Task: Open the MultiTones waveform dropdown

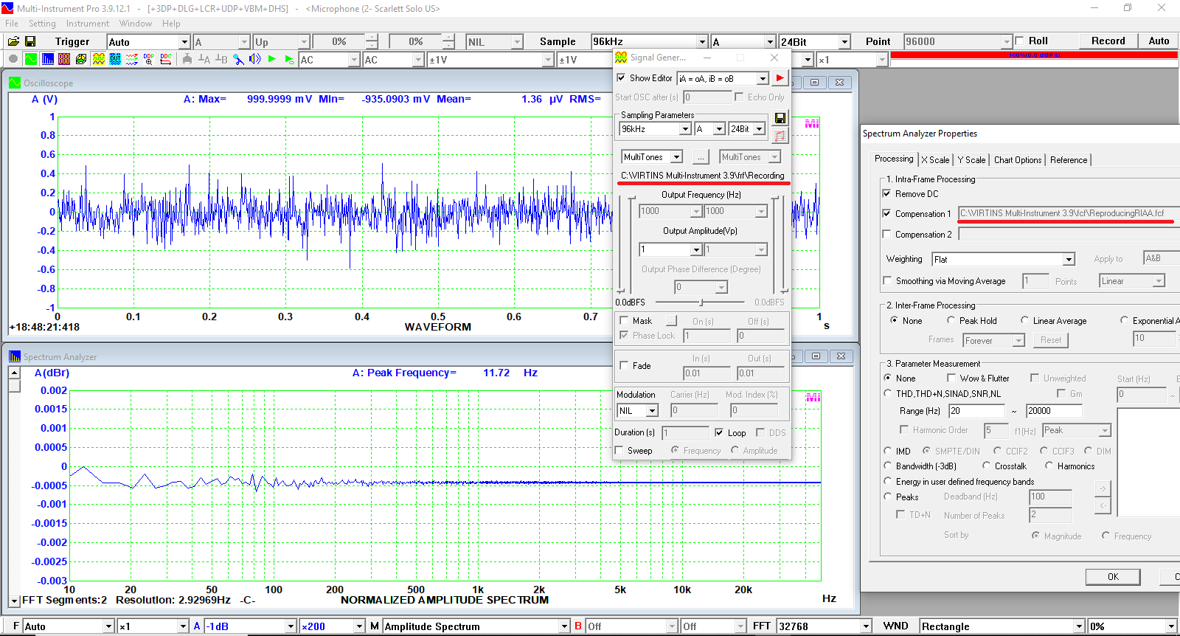Action: click(676, 157)
